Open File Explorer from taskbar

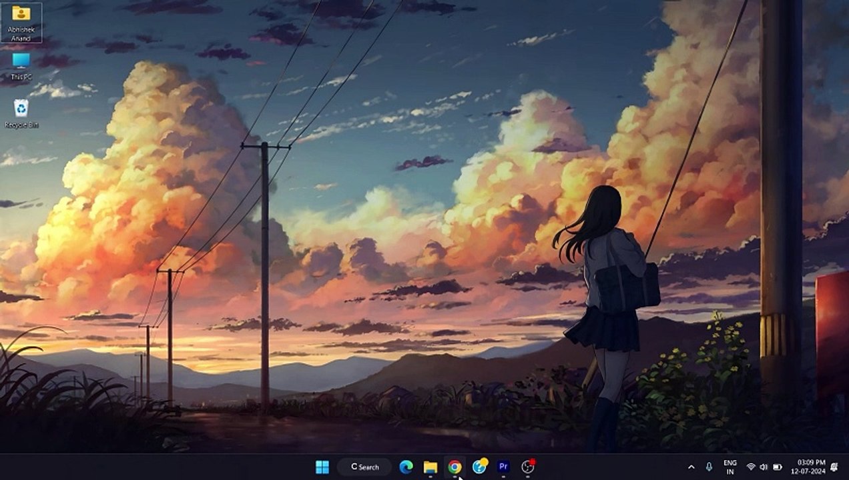[431, 467]
